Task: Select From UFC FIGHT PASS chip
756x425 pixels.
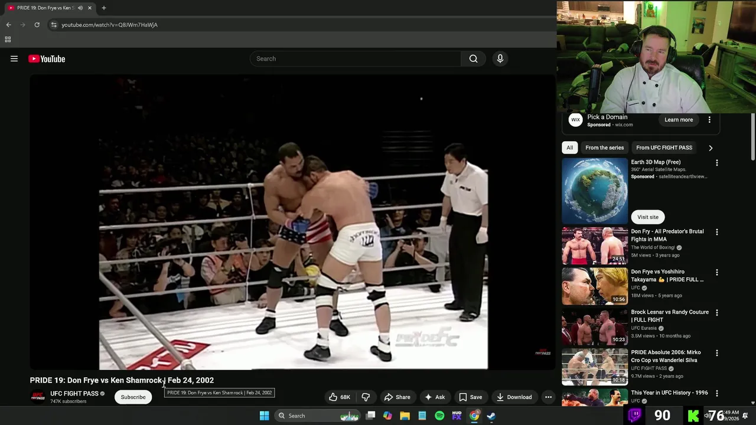Action: (664, 148)
